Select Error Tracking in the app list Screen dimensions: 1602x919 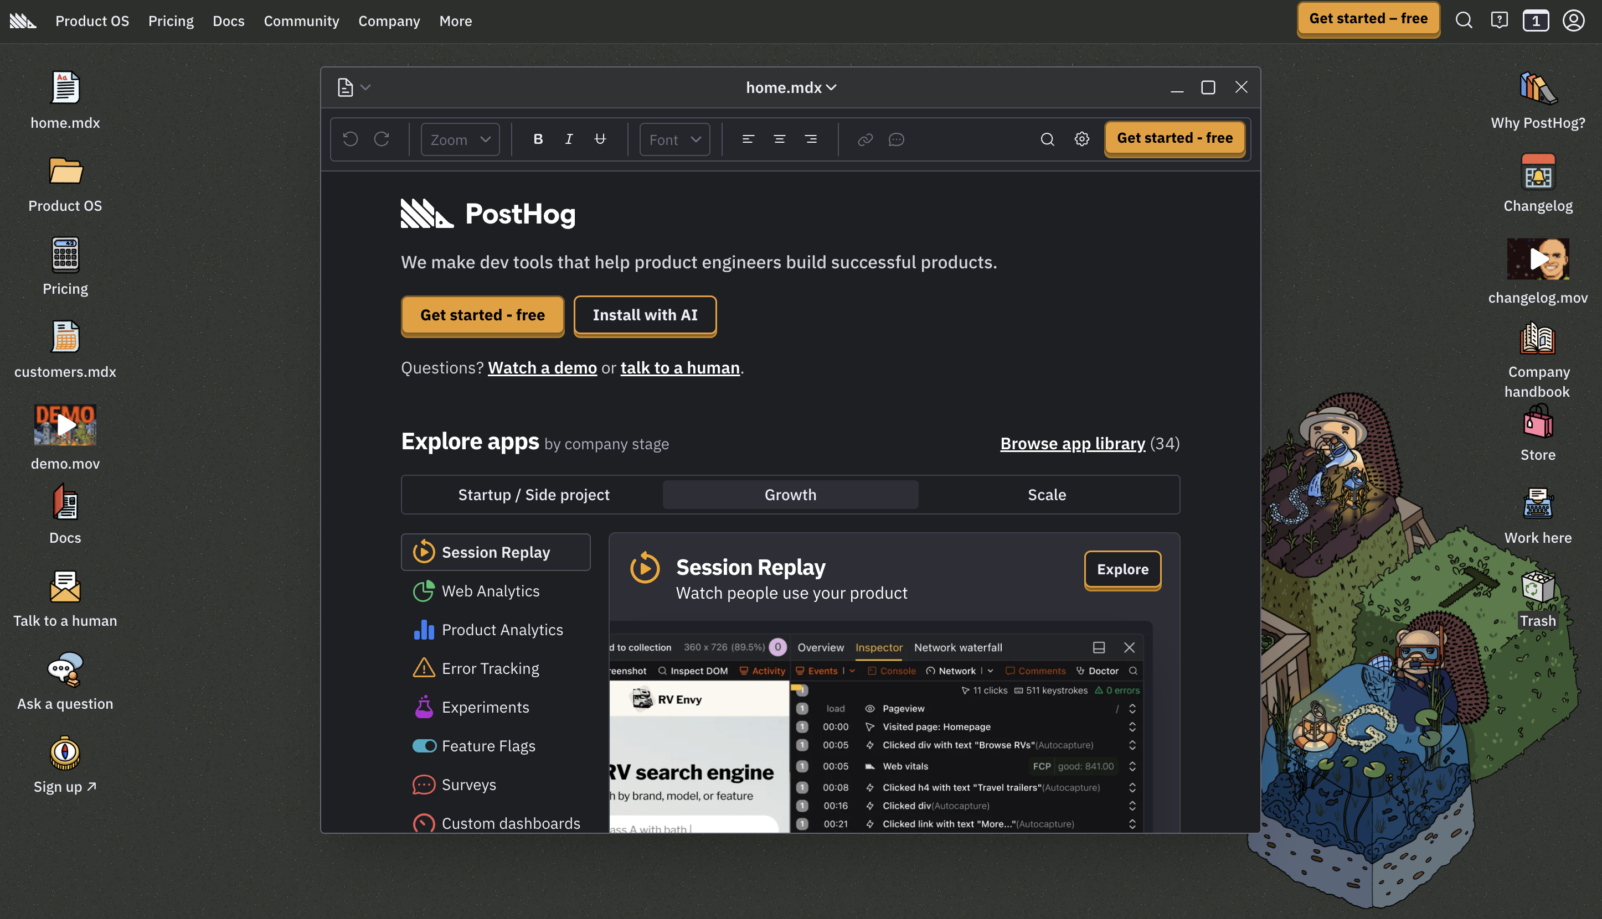pos(495,669)
